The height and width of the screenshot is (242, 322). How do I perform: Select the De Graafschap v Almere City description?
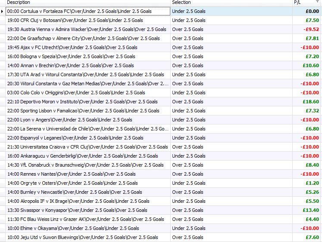(x=88, y=38)
